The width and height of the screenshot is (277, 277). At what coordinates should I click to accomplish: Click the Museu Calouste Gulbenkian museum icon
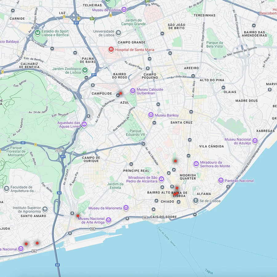coord(133,91)
